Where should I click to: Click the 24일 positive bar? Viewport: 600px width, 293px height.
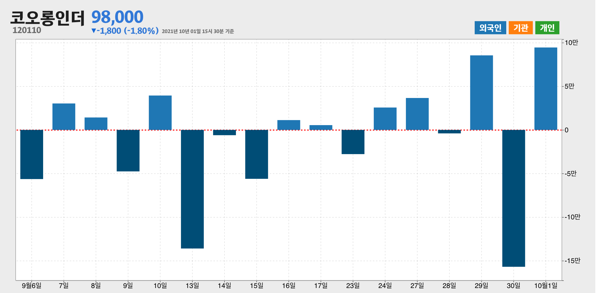(x=385, y=119)
